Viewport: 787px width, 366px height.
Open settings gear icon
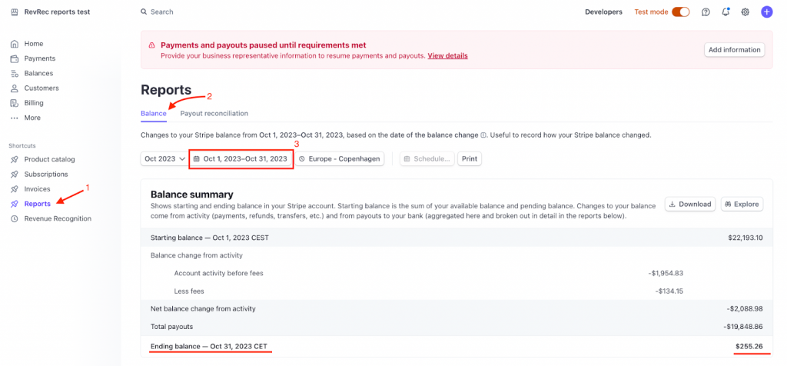click(745, 12)
